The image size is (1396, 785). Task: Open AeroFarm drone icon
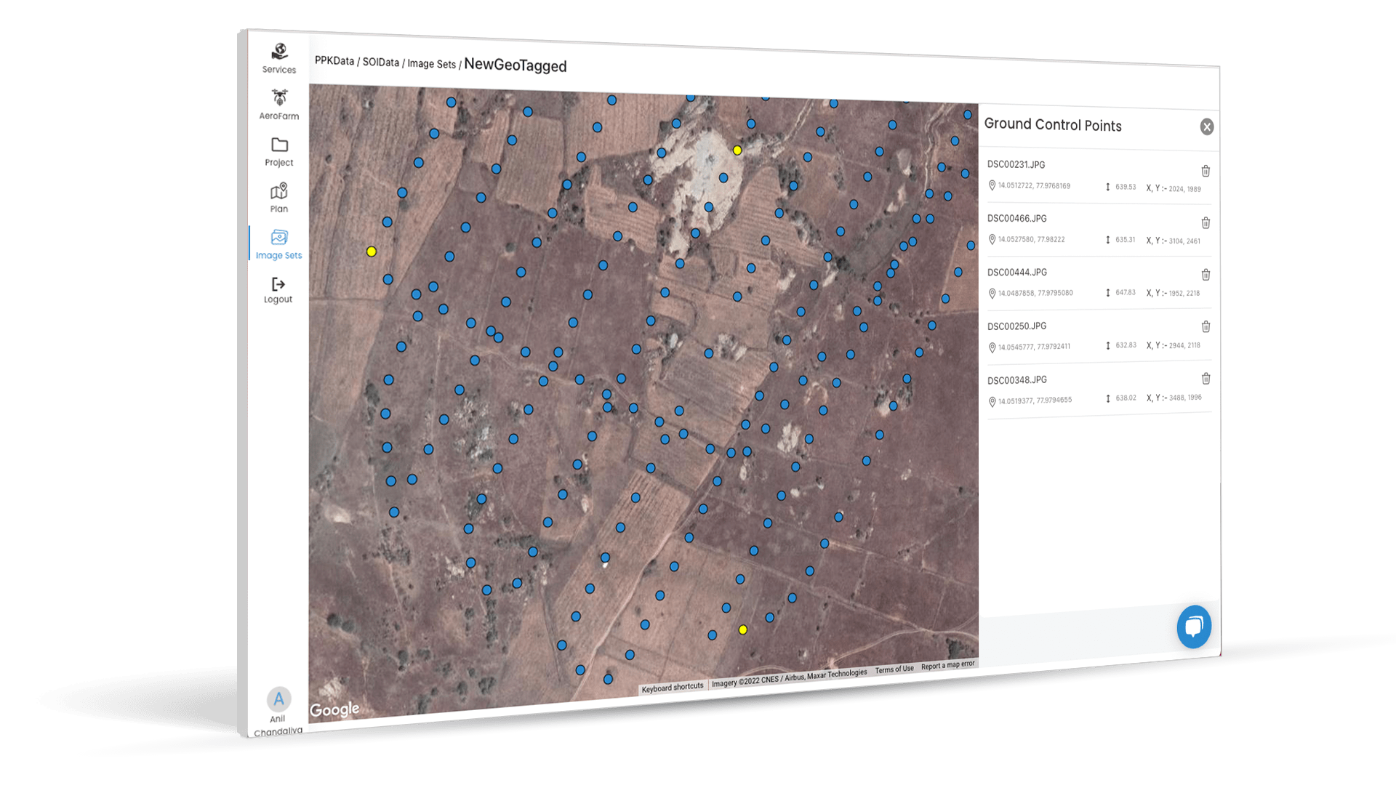pos(279,98)
